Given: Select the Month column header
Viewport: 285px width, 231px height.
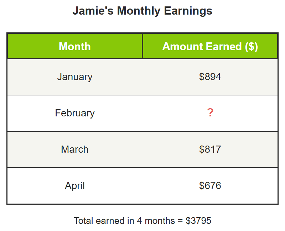Looking at the screenshot, I should coord(75,46).
